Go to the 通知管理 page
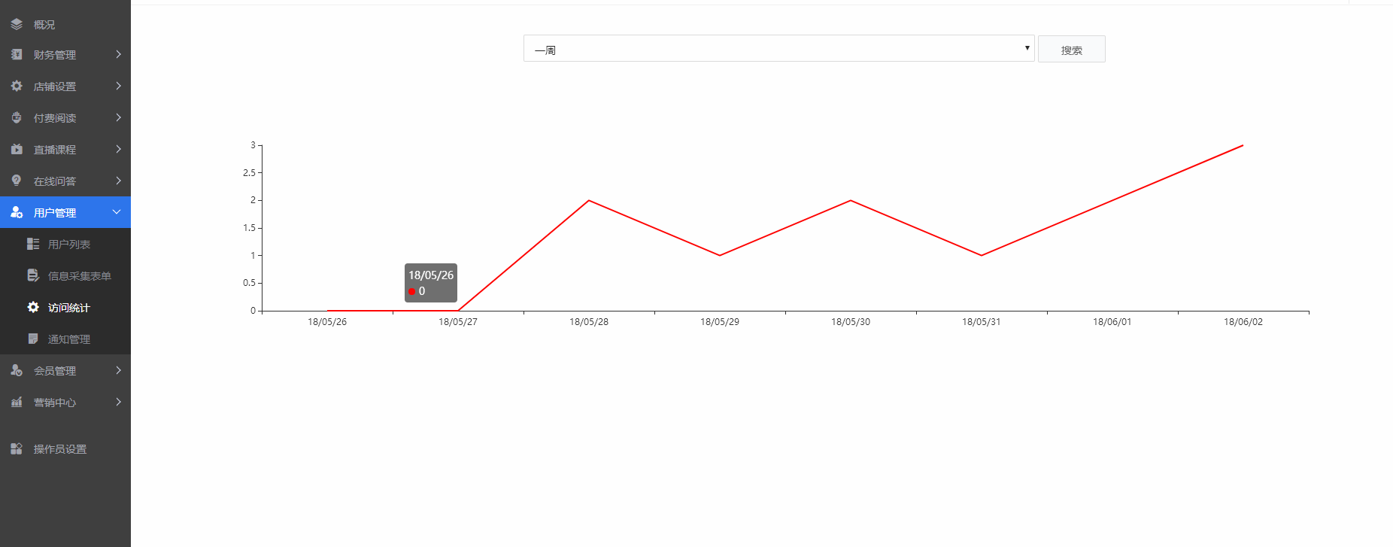 tap(65, 339)
